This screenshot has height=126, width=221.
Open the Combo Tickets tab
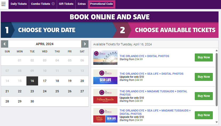coord(40,4)
